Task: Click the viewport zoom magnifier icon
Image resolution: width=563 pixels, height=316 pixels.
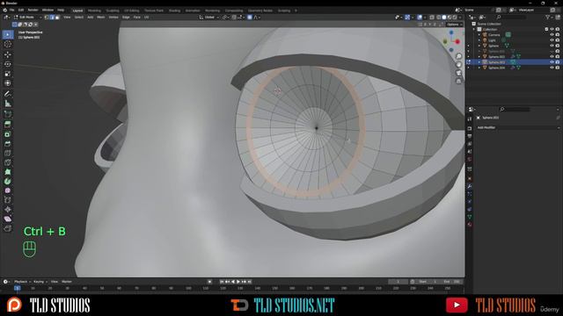Action: (x=458, y=56)
